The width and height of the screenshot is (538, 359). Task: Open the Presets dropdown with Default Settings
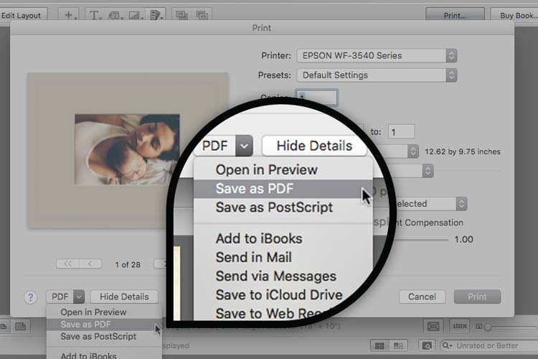point(377,75)
